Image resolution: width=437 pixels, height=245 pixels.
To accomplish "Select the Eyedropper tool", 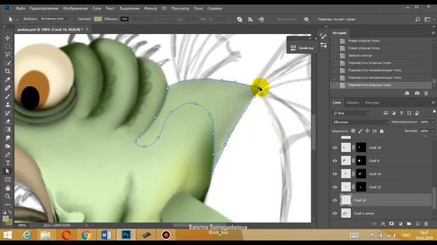I will (8, 80).
